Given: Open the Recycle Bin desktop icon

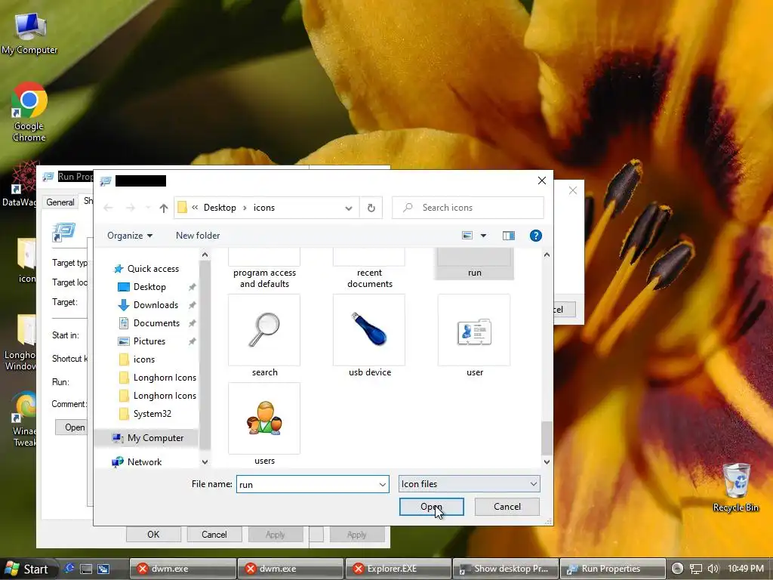Looking at the screenshot, I should coord(736,488).
